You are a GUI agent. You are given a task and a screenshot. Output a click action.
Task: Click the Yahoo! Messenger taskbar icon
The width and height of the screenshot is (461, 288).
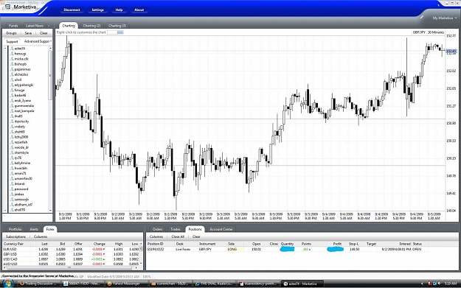(x=109, y=284)
